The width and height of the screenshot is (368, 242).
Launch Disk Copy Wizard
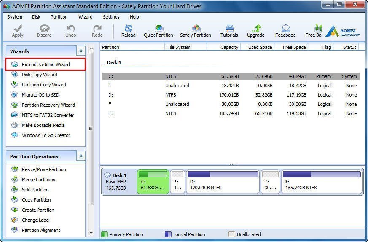tap(40, 75)
